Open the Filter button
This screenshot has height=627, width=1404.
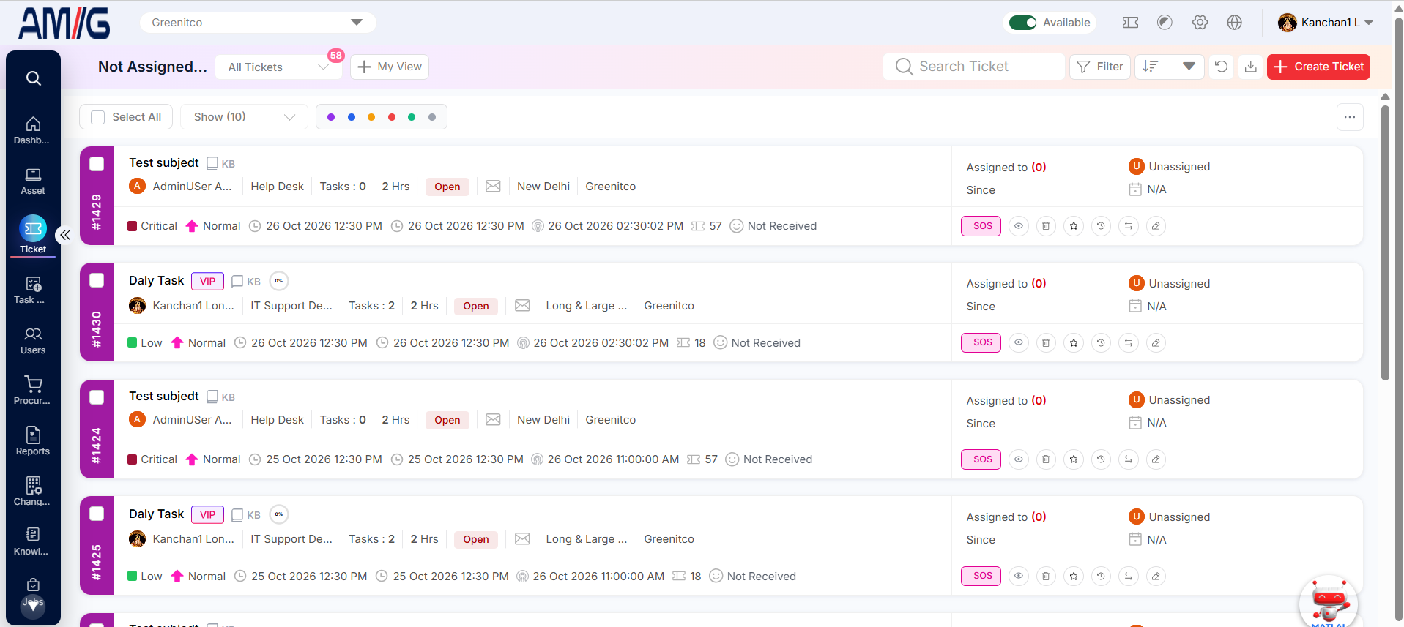(x=1100, y=67)
